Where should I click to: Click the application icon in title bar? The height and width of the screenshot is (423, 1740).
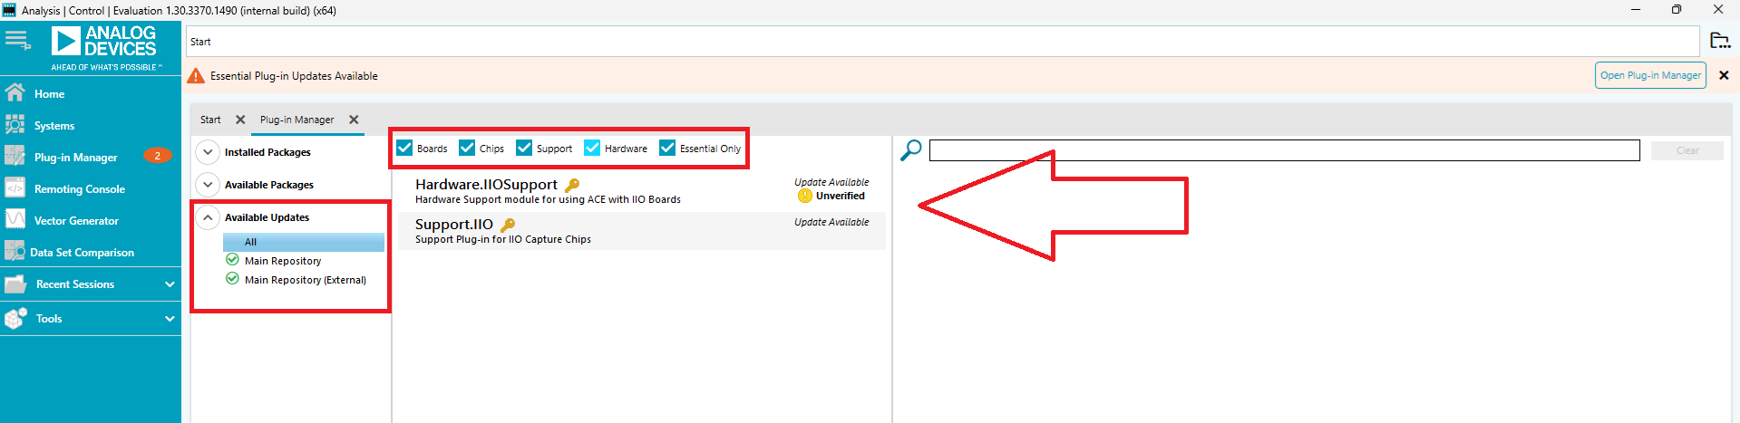point(10,10)
